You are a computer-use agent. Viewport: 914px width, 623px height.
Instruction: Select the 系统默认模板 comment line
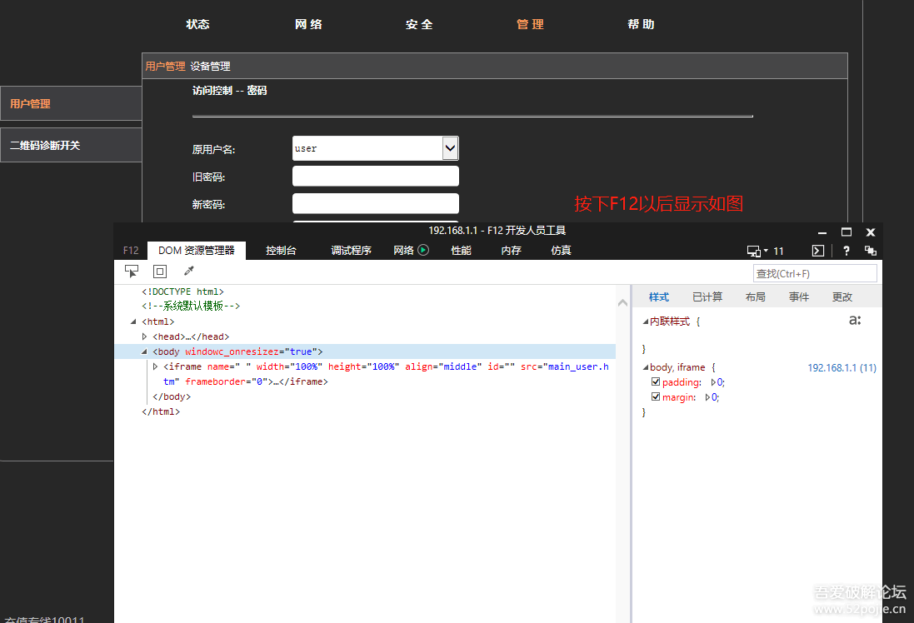191,306
